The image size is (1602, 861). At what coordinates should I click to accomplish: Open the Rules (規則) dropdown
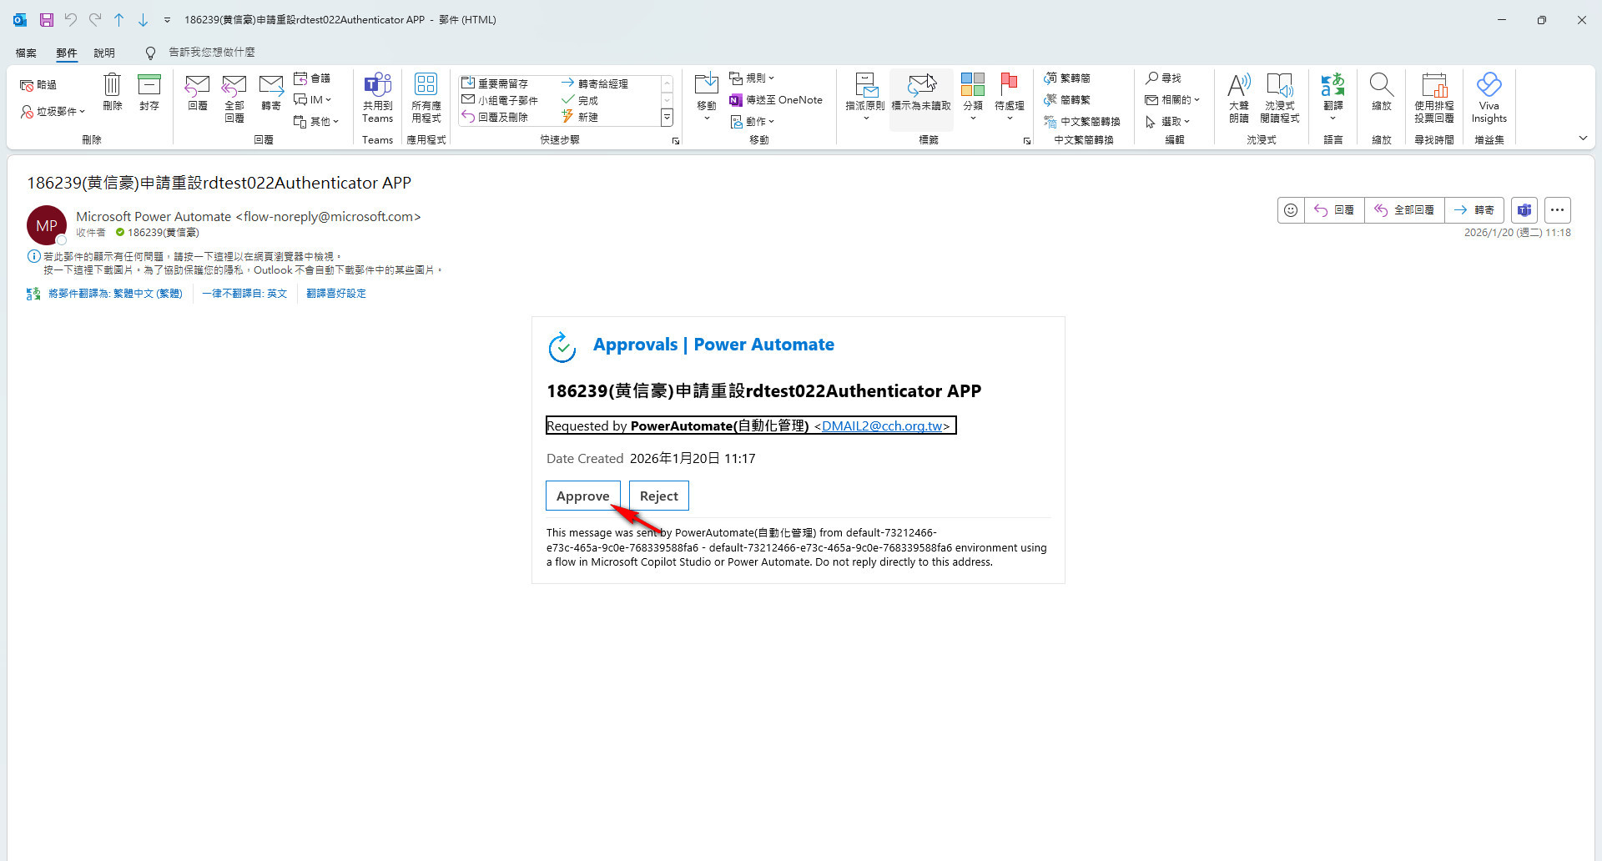coord(752,78)
